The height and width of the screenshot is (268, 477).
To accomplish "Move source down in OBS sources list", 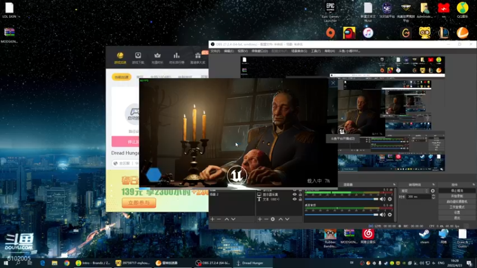I will point(287,219).
